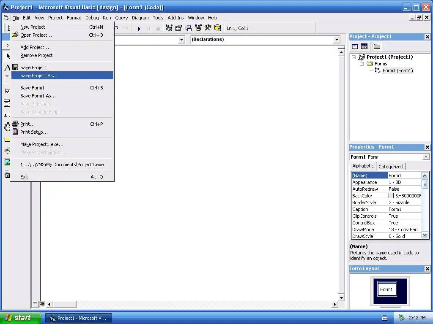The image size is (433, 324).
Task: Switch to the Categorized properties tab
Action: 391,166
